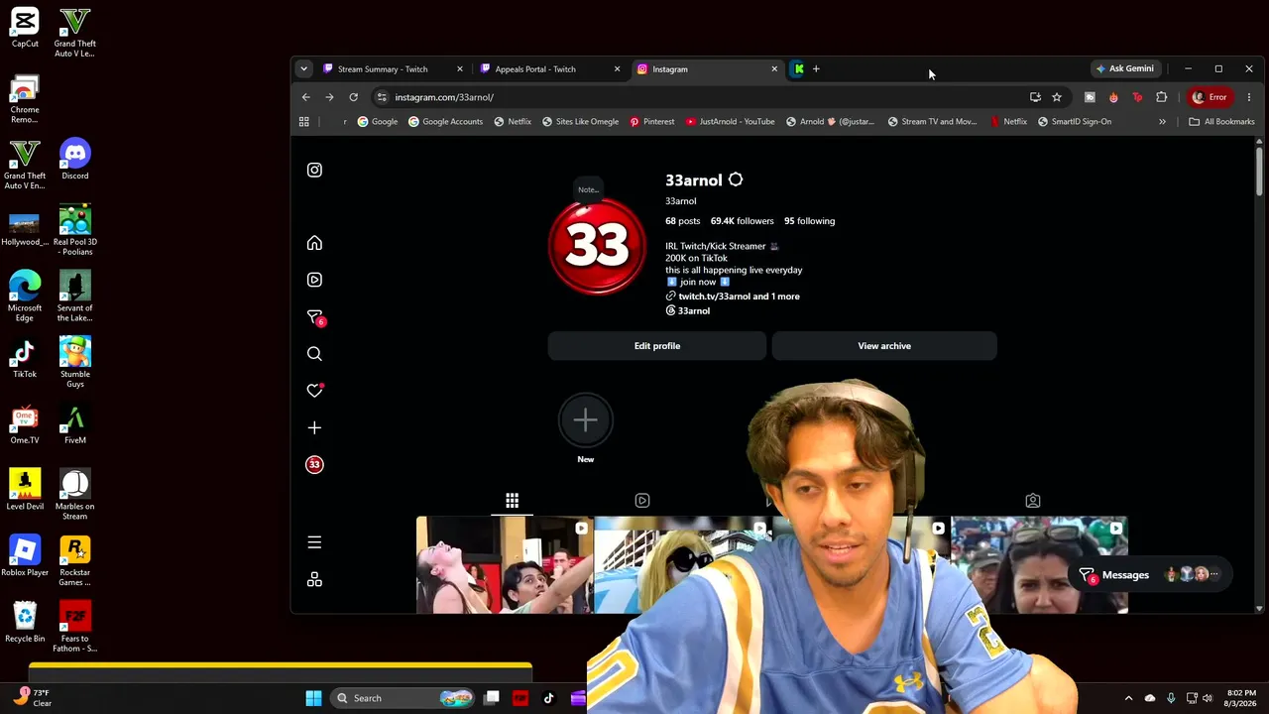Open All Bookmarks folder

coord(1221,122)
